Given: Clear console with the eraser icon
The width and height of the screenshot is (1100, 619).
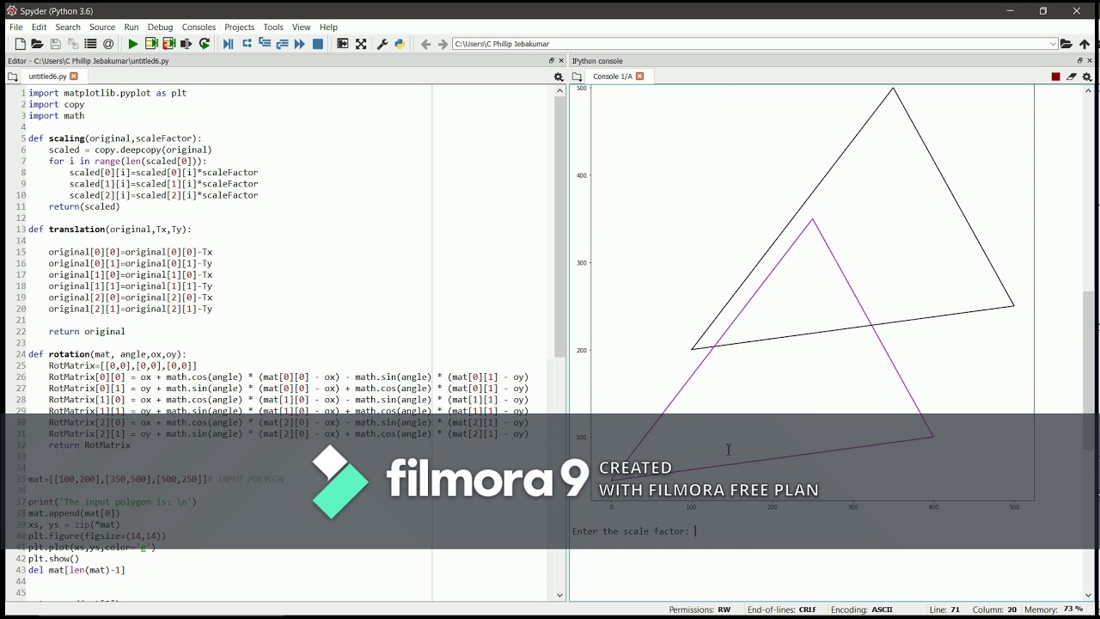Looking at the screenshot, I should coord(1072,77).
